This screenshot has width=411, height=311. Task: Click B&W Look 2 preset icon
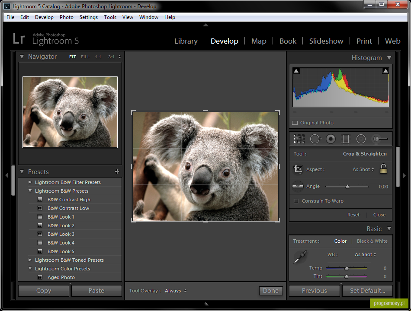pyautogui.click(x=40, y=225)
